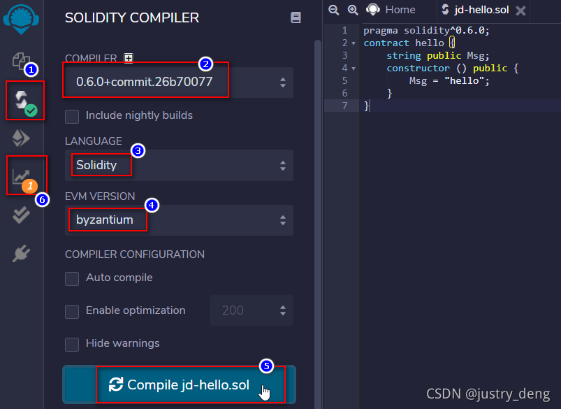
Task: Close the jd-hello.sol tab
Action: click(x=520, y=10)
